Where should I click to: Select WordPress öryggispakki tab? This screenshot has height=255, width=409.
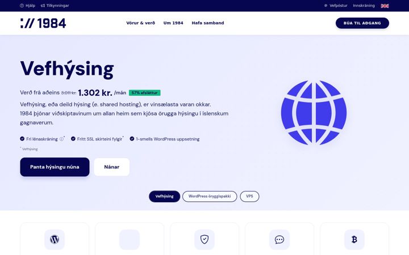210,197
